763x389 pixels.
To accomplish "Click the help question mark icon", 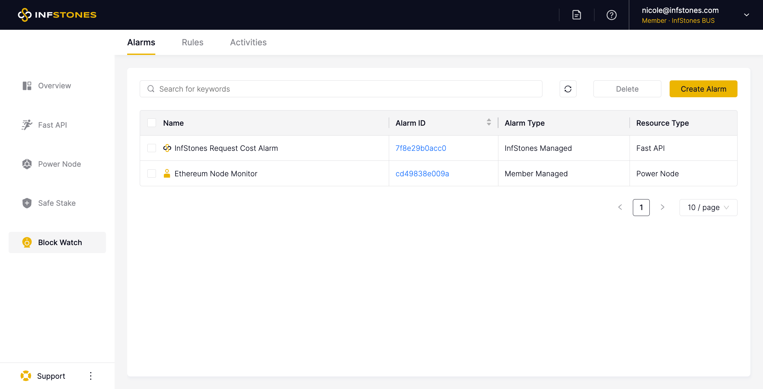I will [611, 15].
